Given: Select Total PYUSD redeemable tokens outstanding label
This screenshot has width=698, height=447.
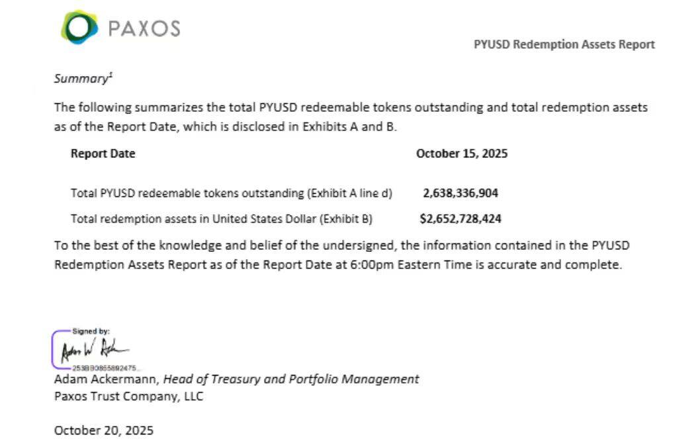Looking at the screenshot, I should (x=231, y=193).
